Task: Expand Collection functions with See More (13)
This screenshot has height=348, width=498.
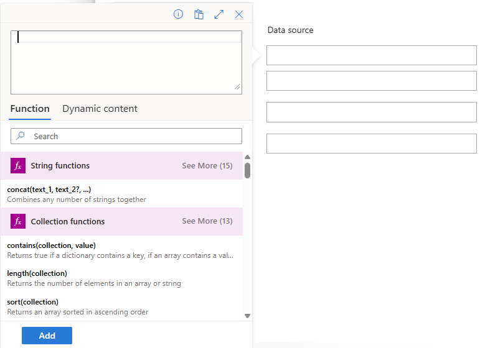Action: (207, 221)
